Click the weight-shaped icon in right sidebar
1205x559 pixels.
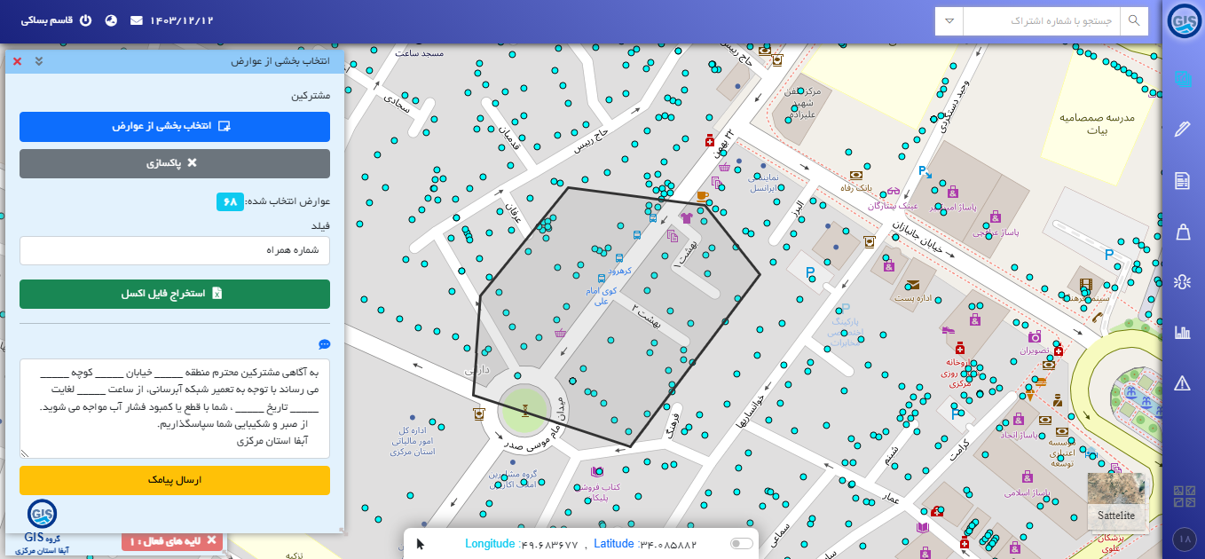(x=1182, y=232)
